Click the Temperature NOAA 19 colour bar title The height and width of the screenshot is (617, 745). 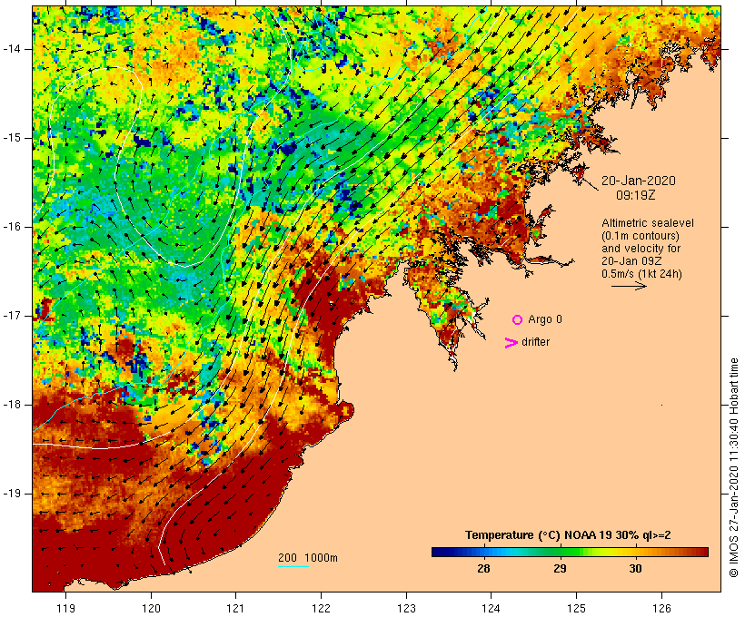[568, 535]
